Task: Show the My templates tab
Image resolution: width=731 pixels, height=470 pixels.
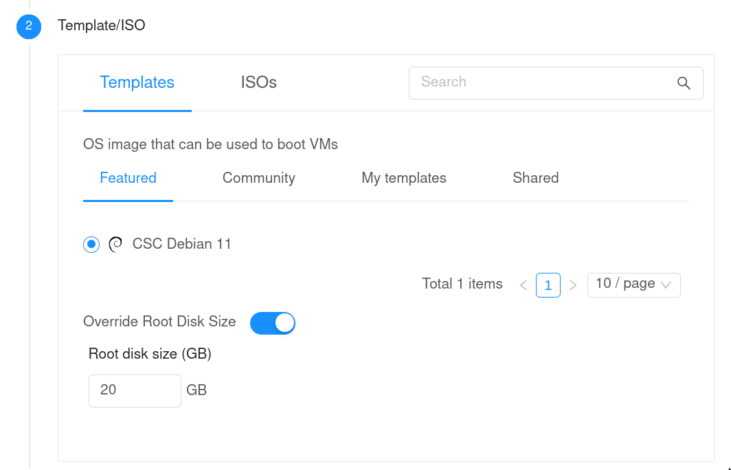Action: (x=404, y=178)
